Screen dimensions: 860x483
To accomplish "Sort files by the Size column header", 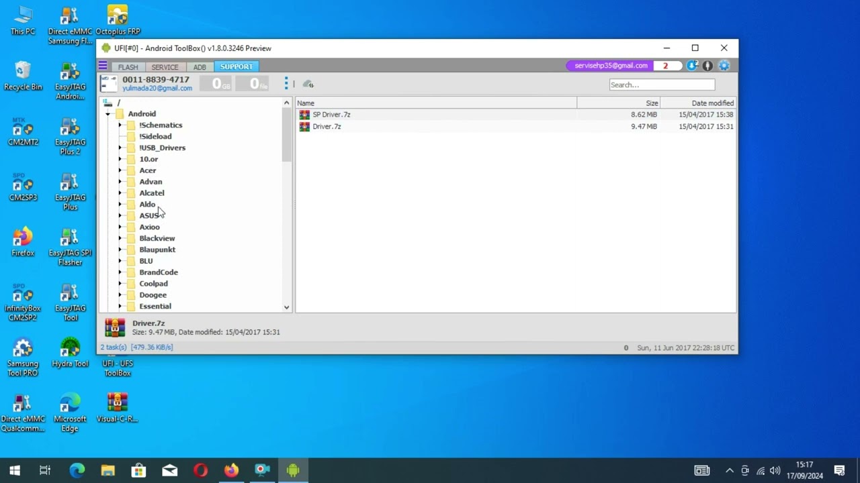I will click(x=618, y=103).
